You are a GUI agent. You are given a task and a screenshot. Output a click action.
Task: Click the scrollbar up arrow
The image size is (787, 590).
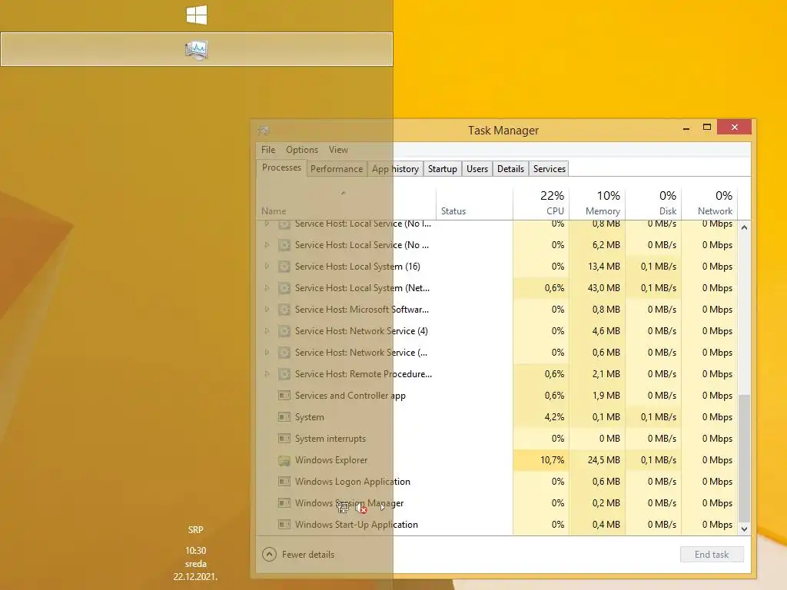coord(744,227)
